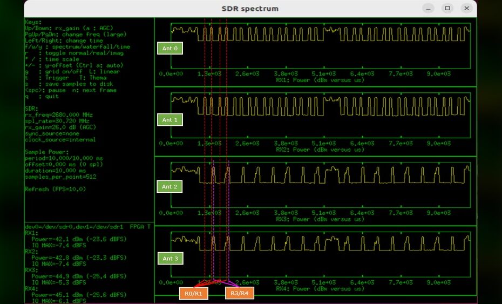
Task: Click the 'clock_source=internal' line
Action: (60, 140)
